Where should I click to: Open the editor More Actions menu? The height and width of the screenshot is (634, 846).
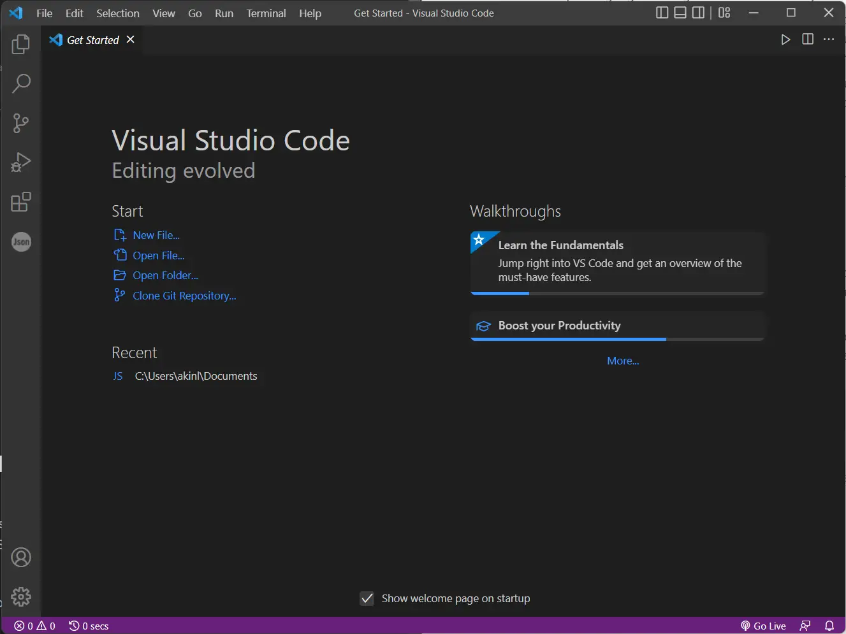pos(829,39)
